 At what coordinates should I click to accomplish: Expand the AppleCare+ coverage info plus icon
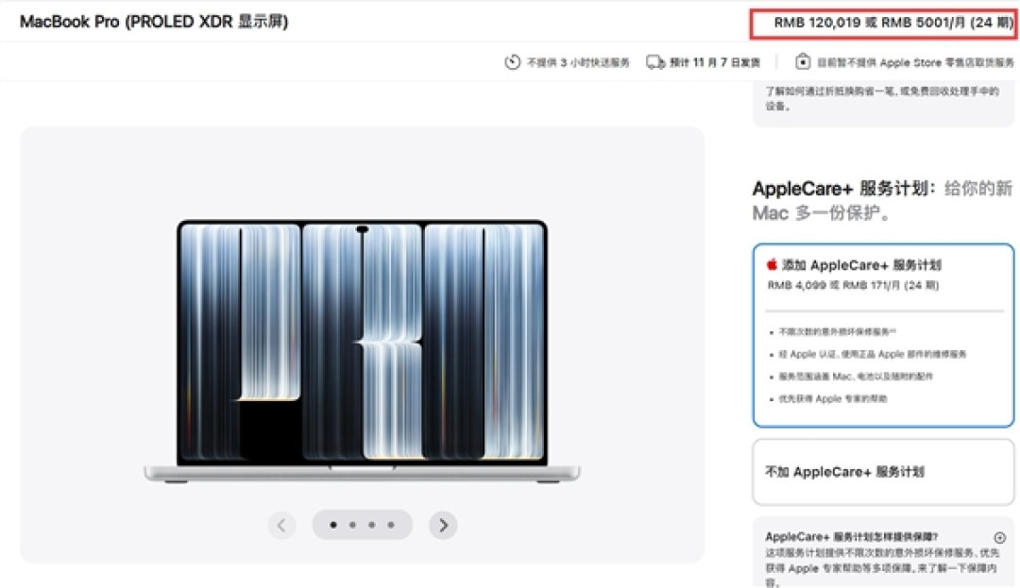click(1000, 537)
